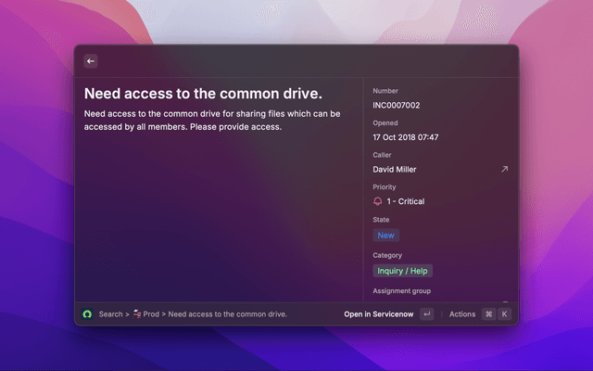Click the opened date 17 Oct 2018 07:47
Screen dimensions: 593x371
[x=406, y=137]
